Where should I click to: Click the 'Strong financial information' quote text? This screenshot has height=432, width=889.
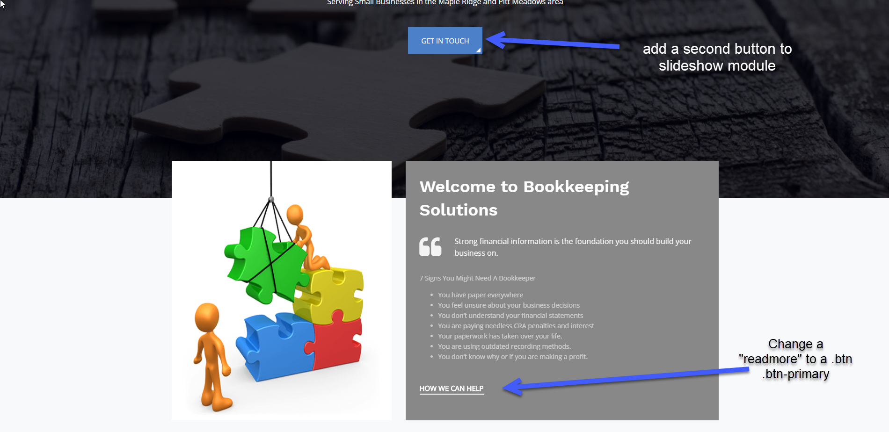click(x=573, y=247)
